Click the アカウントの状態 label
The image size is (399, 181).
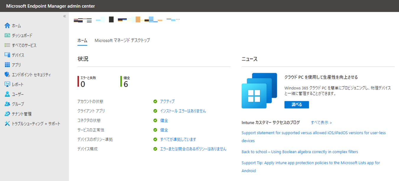point(90,101)
